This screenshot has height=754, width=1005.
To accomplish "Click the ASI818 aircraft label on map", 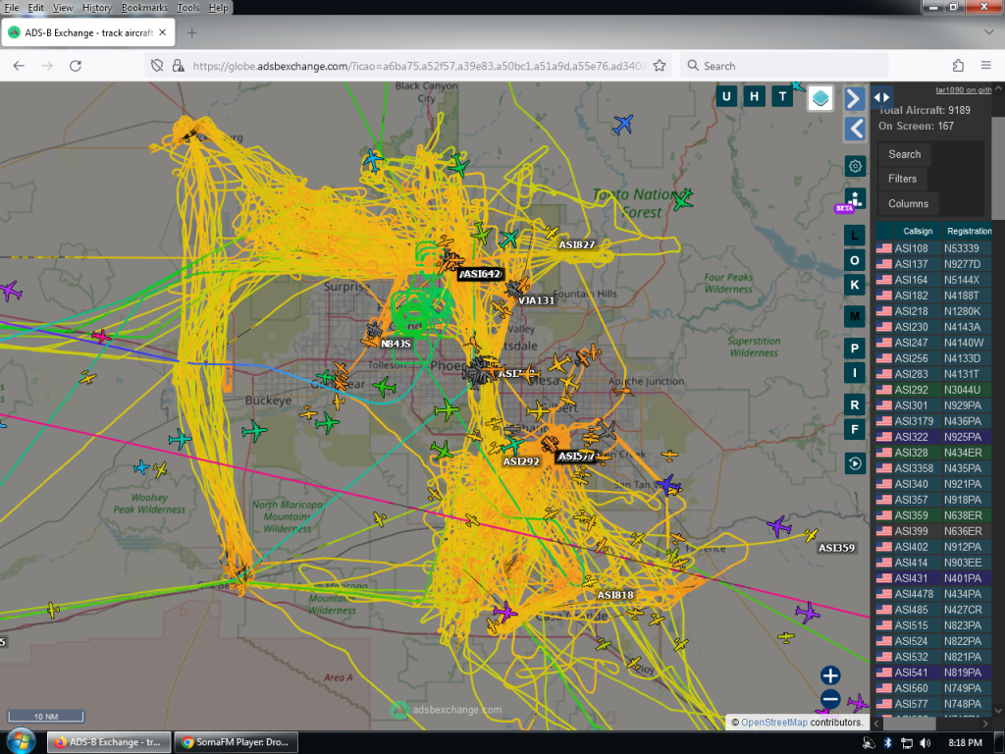I will point(615,595).
